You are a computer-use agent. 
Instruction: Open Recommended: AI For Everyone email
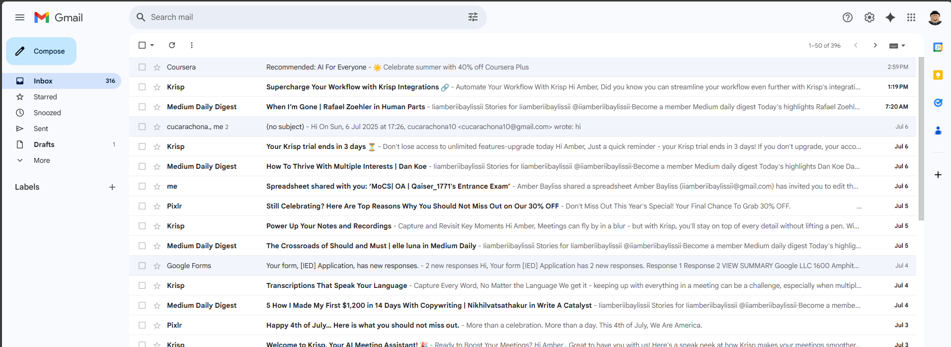(x=523, y=67)
